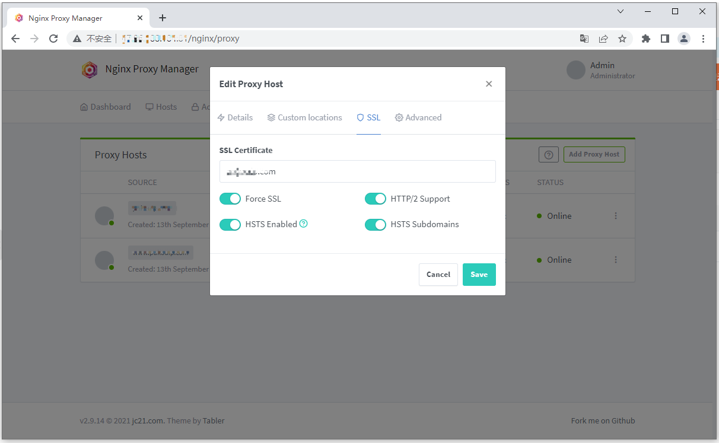This screenshot has height=443, width=719.
Task: Open the tab search chevron
Action: 621,11
